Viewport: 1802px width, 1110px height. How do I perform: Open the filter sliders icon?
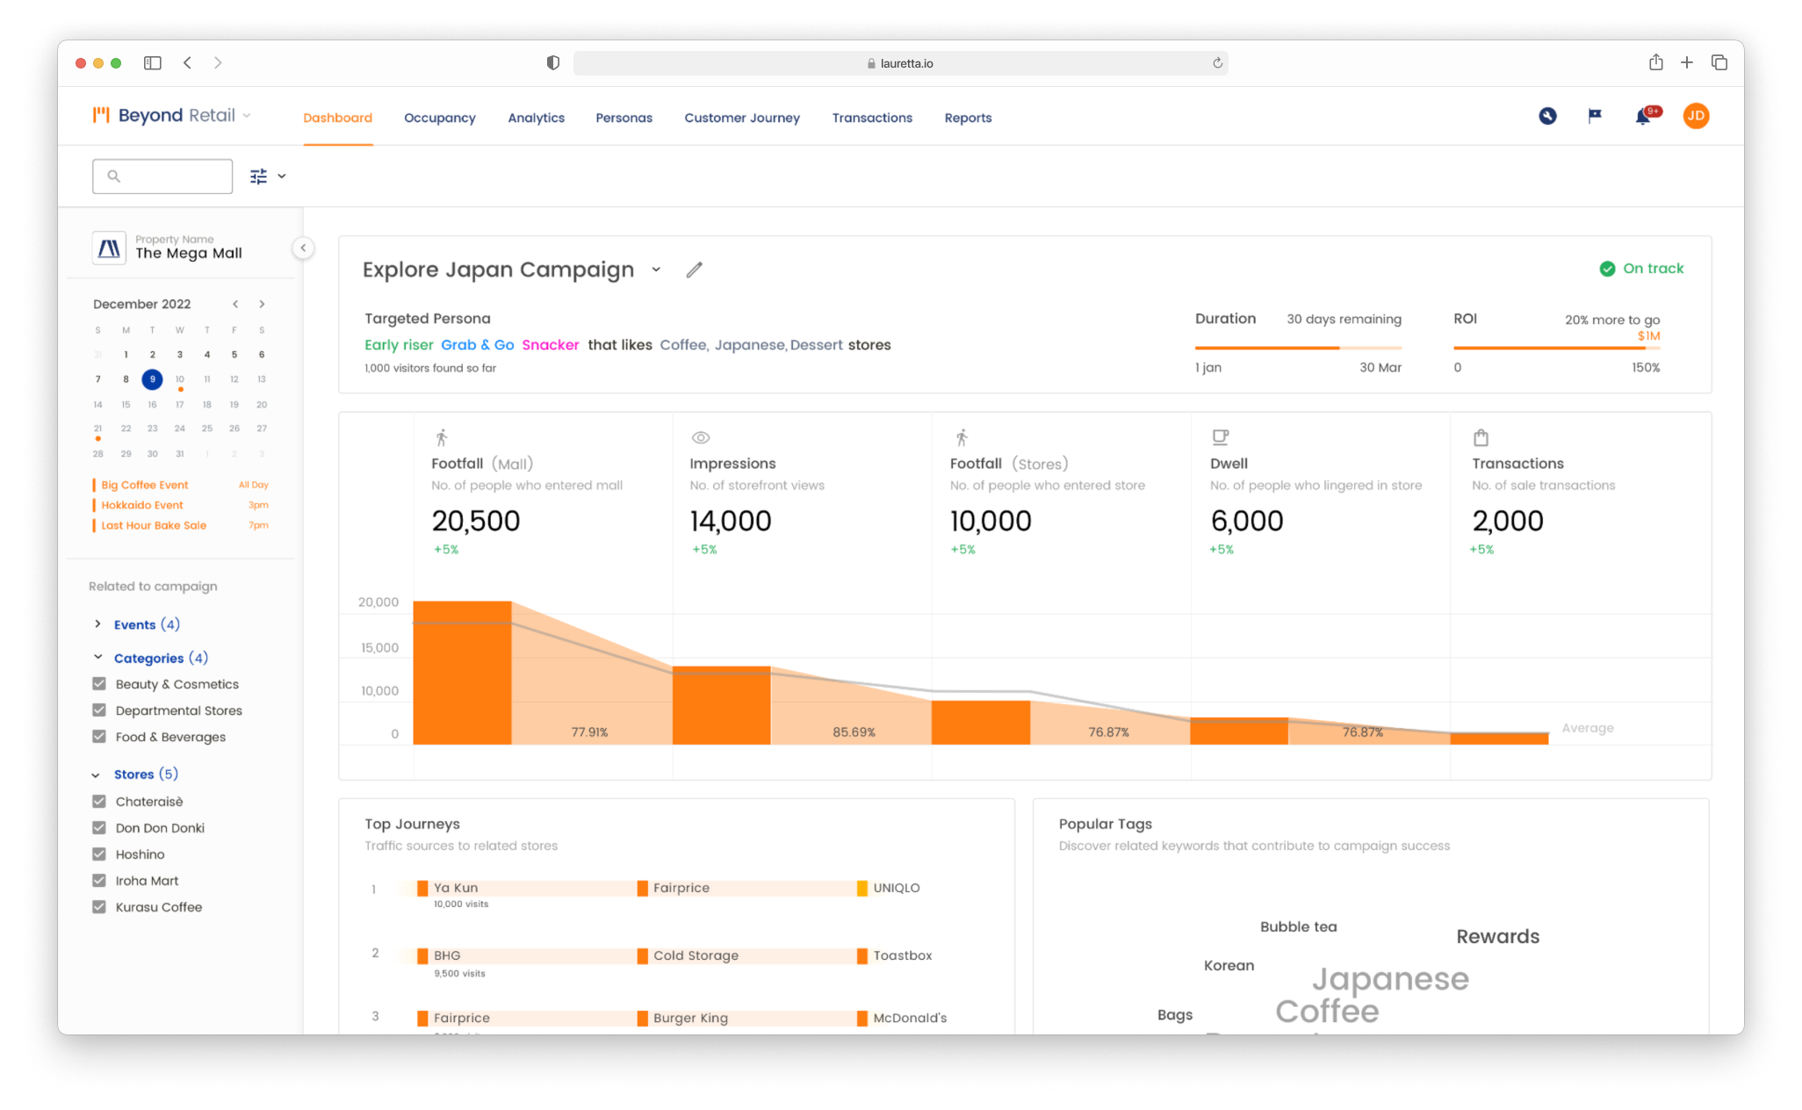pos(258,177)
